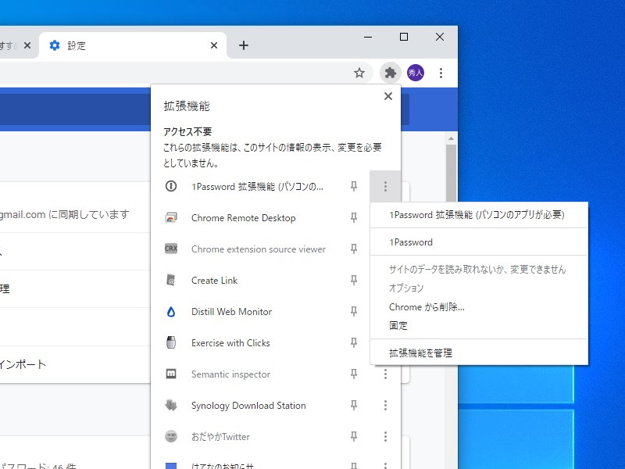Click the Distill Web Monitor droplet icon
625x469 pixels.
click(x=171, y=312)
